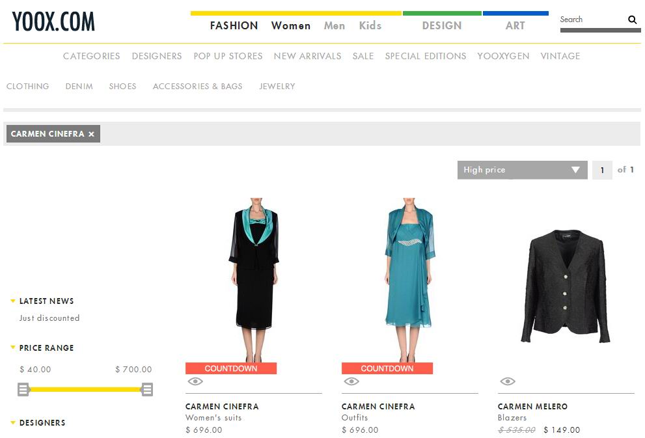The image size is (645, 438).
Task: Click COUNTDOWN badge on Women's suits item
Action: (x=231, y=368)
